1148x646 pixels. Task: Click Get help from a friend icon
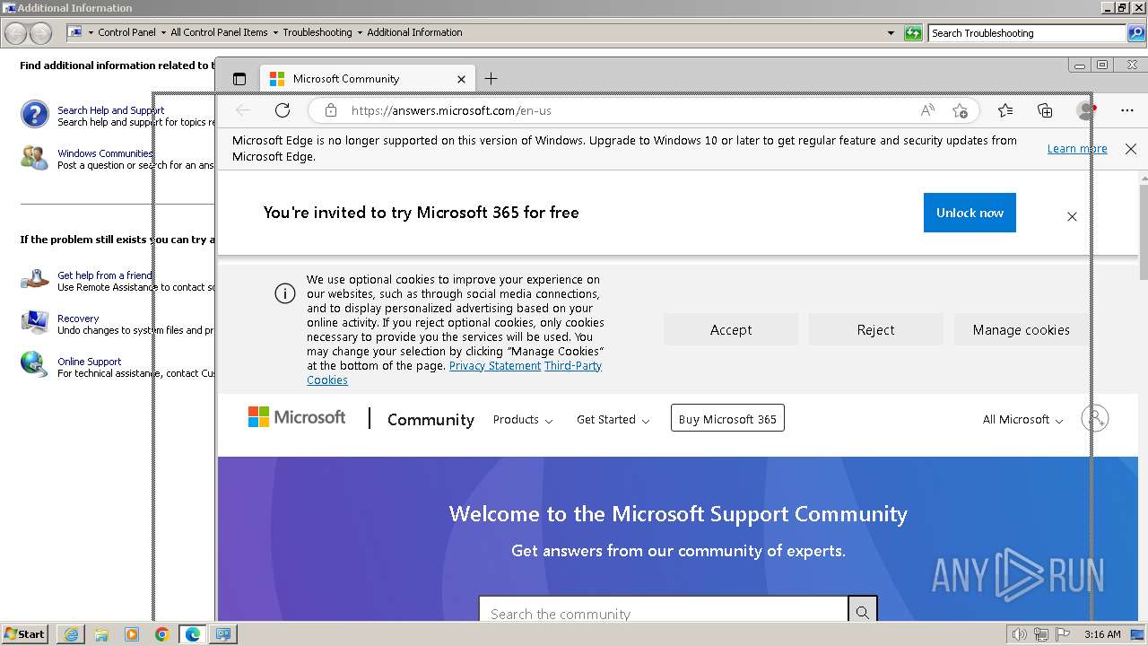point(35,280)
